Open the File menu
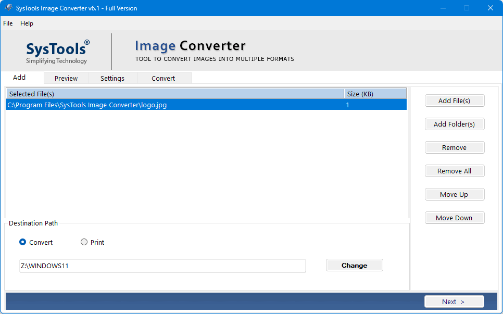 pos(8,23)
